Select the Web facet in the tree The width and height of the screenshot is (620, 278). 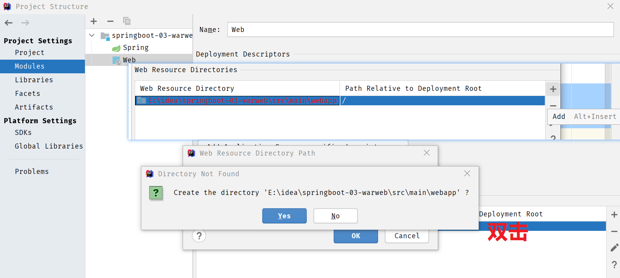pyautogui.click(x=129, y=60)
